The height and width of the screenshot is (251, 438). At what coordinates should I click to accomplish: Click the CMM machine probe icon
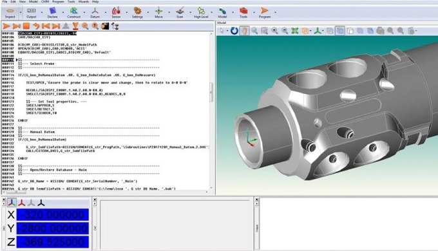point(115,26)
